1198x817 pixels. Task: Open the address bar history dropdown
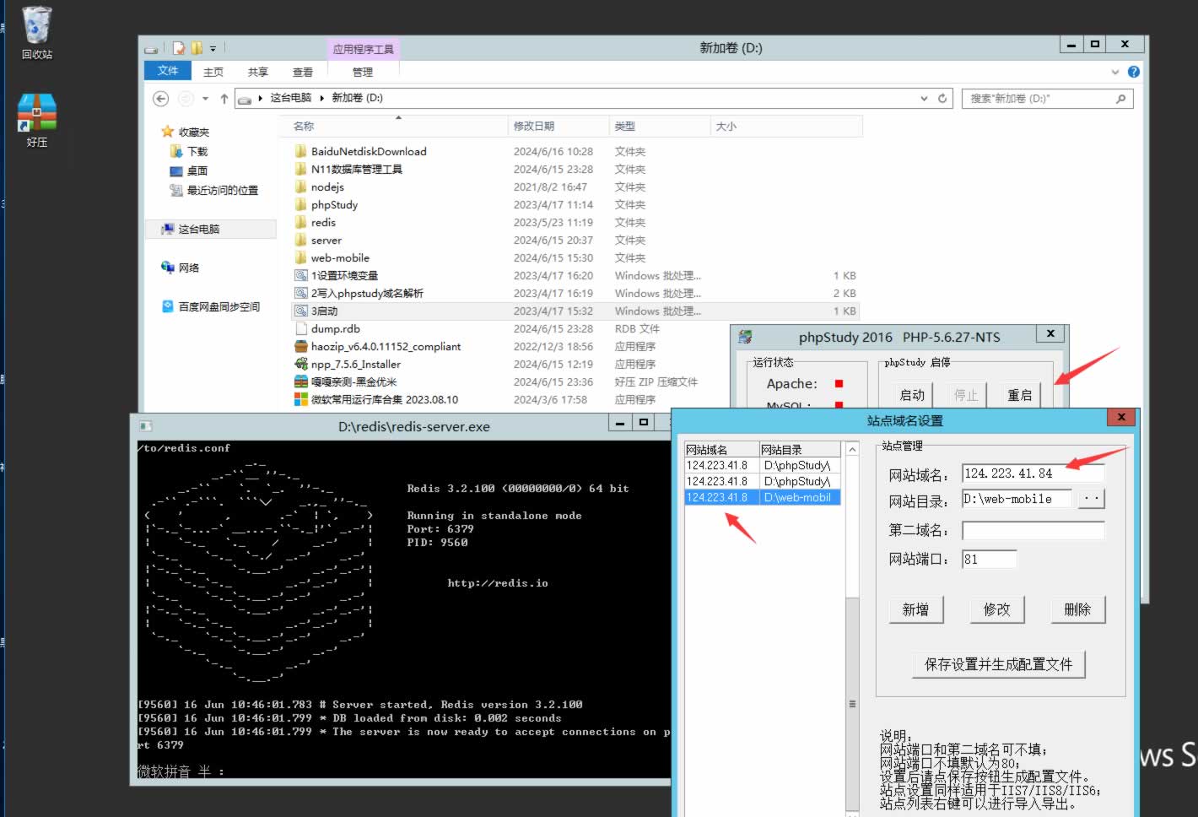(x=924, y=99)
